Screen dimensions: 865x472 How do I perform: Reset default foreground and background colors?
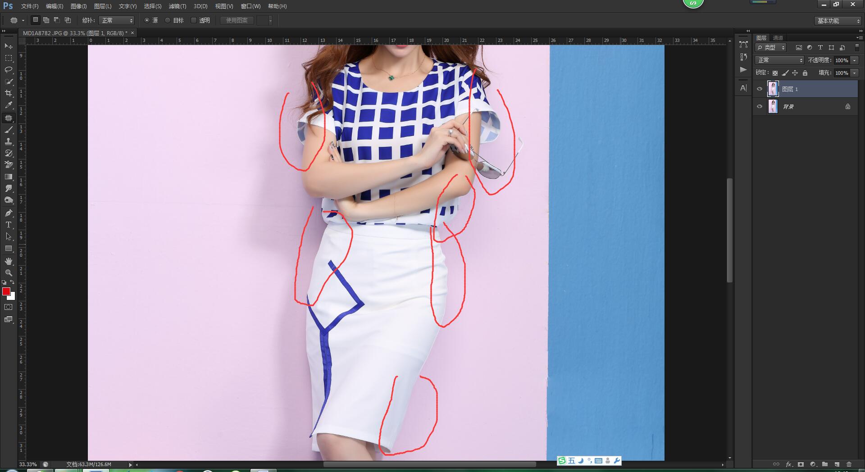(4, 282)
